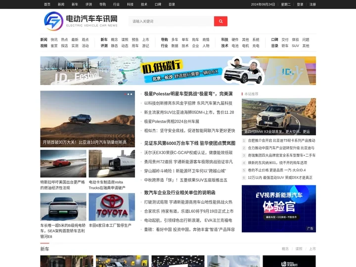
Task: Select 充电 in the 技术 nav row
Action: 256,45
